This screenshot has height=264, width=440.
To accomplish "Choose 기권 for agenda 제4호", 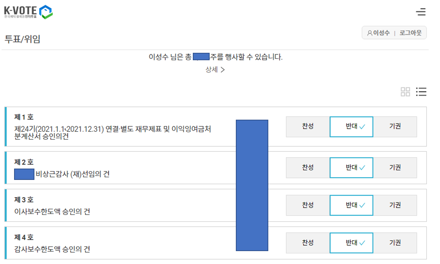I will tap(395, 243).
